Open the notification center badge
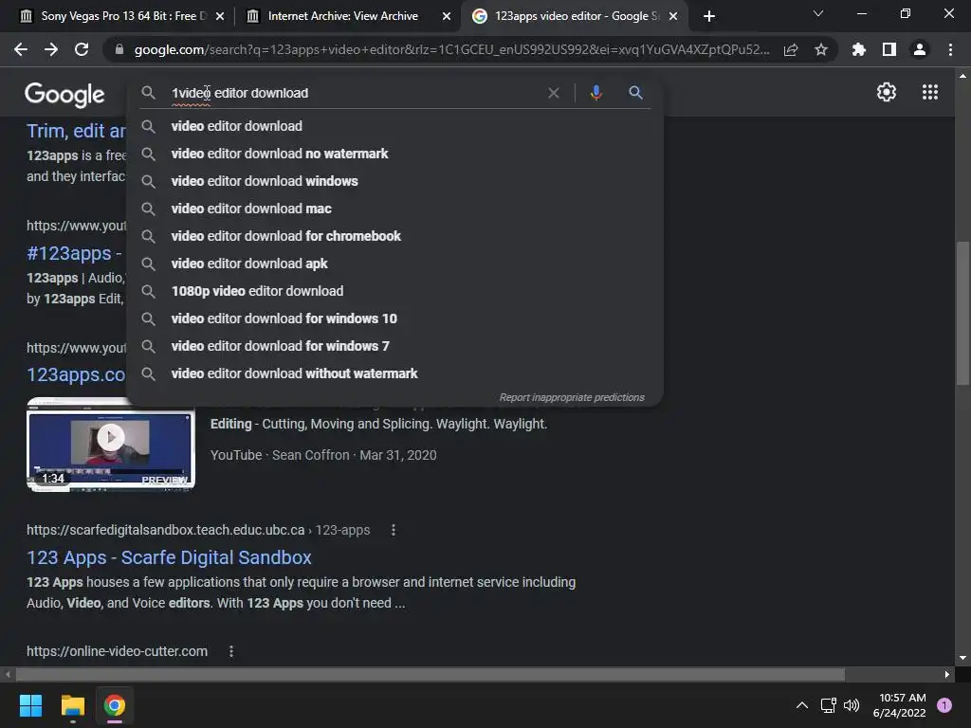 pos(944,705)
